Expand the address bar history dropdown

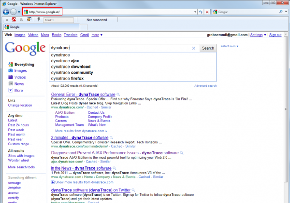coord(195,12)
